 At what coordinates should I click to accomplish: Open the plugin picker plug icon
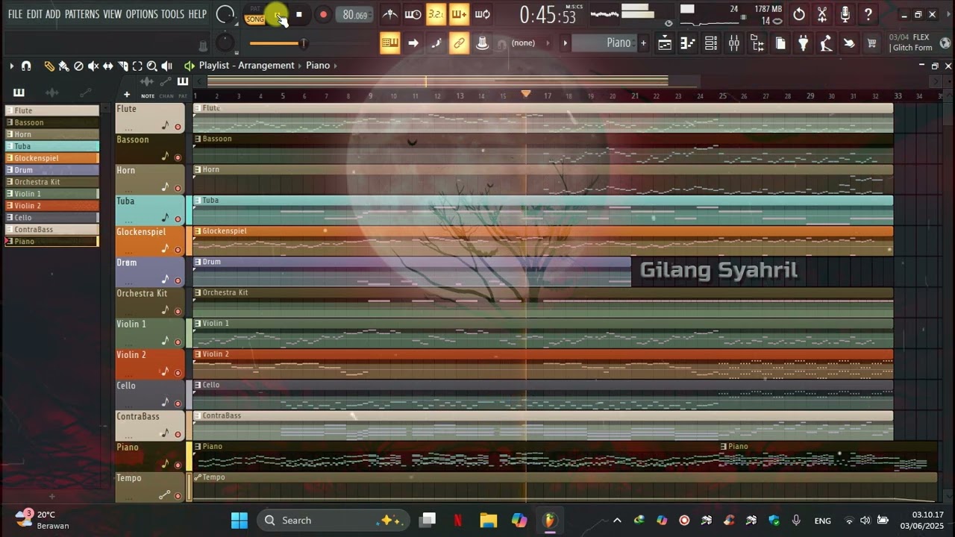coord(804,43)
